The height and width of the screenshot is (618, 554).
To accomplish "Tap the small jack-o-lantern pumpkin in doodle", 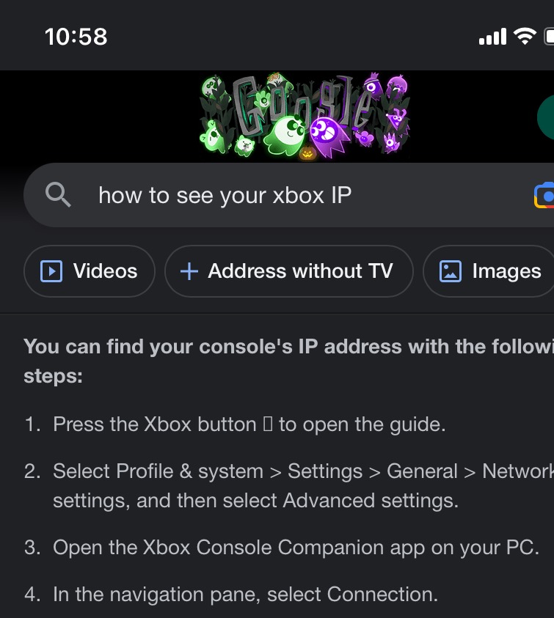I will click(307, 153).
